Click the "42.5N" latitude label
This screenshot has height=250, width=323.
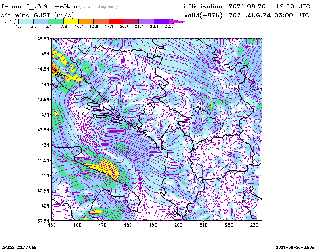click(44, 130)
